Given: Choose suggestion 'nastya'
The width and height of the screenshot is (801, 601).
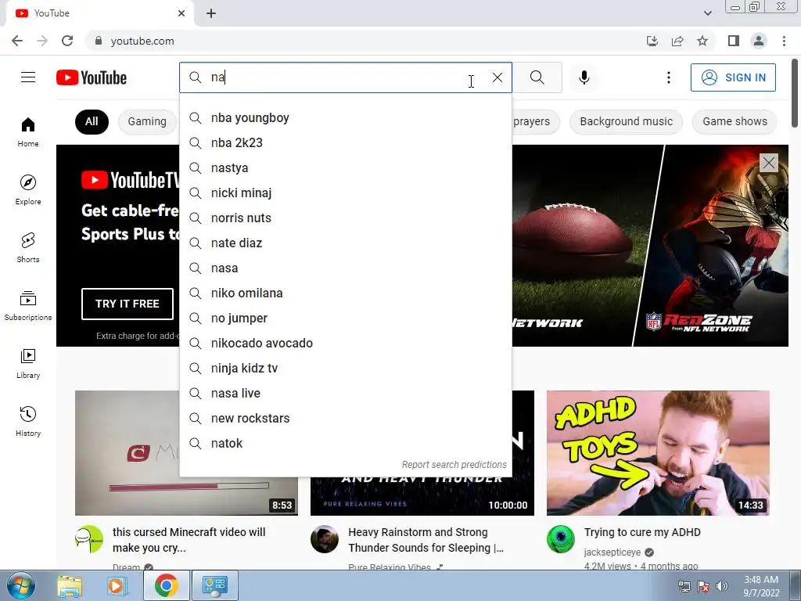Looking at the screenshot, I should 346,168.
